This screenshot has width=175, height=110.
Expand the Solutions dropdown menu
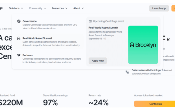click(x=16, y=8)
